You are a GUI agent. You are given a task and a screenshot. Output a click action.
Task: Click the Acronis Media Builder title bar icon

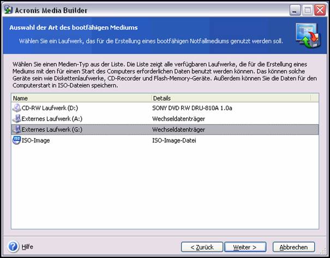9,10
